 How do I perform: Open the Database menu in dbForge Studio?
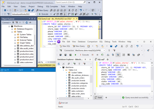click(82, 42)
